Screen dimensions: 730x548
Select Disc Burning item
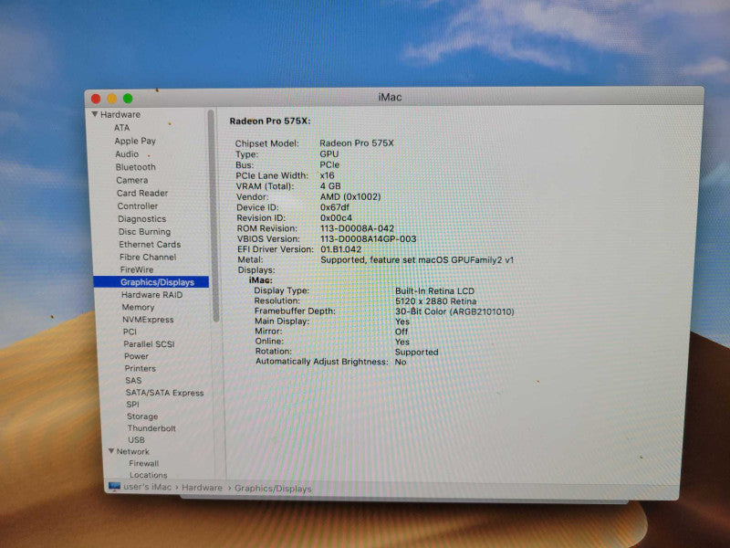pos(144,232)
